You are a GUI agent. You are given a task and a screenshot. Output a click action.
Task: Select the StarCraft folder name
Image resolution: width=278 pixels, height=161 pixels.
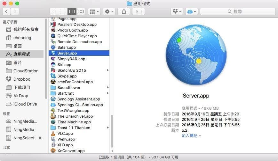pyautogui.click(x=66, y=93)
